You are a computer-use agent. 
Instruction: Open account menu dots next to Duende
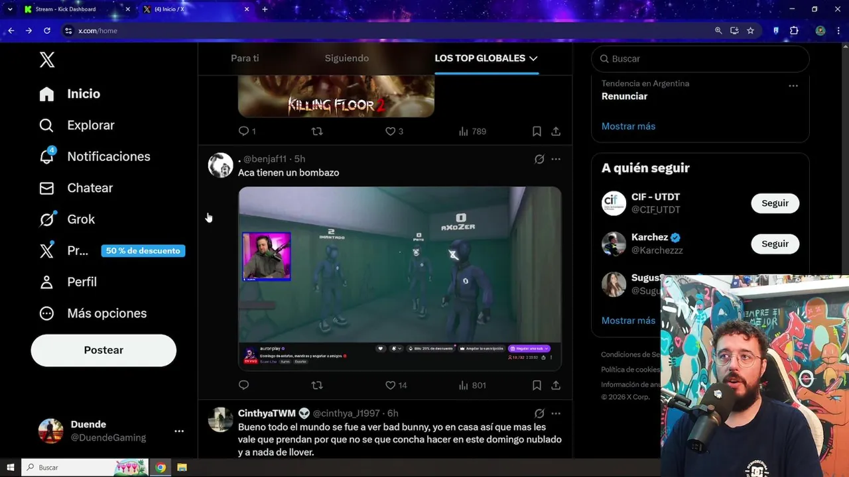179,431
